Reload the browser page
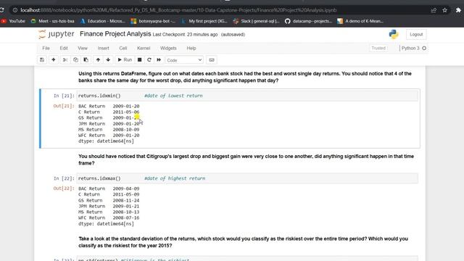The width and height of the screenshot is (464, 261). tap(1, 10)
